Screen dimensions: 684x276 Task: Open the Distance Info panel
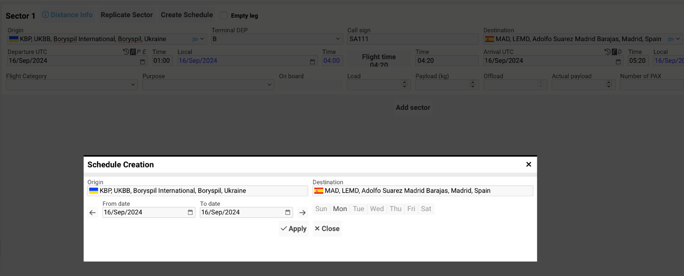67,14
